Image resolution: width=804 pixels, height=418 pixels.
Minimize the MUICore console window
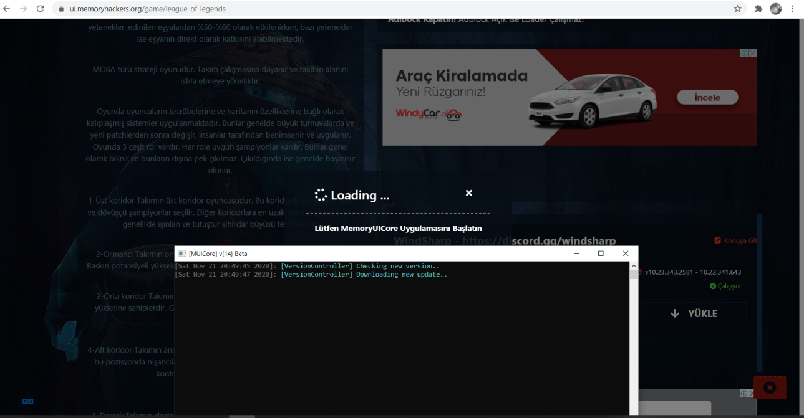[x=576, y=254]
